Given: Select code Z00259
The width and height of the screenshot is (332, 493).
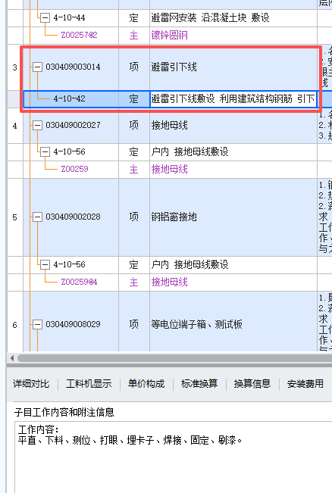Looking at the screenshot, I should [x=74, y=169].
